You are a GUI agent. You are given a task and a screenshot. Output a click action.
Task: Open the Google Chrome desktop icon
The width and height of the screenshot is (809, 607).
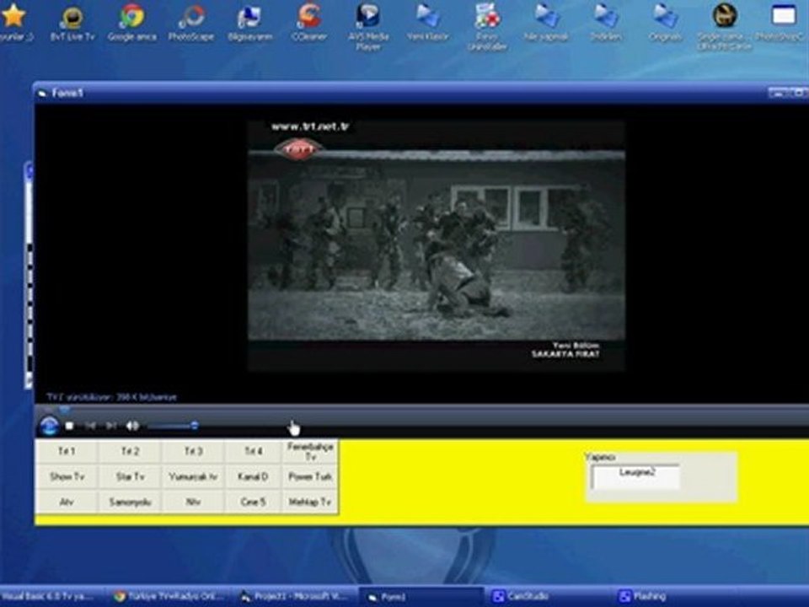coord(132,23)
